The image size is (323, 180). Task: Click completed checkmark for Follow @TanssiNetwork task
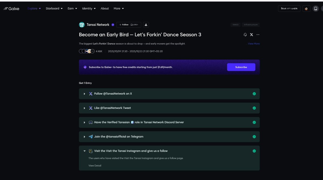click(254, 94)
